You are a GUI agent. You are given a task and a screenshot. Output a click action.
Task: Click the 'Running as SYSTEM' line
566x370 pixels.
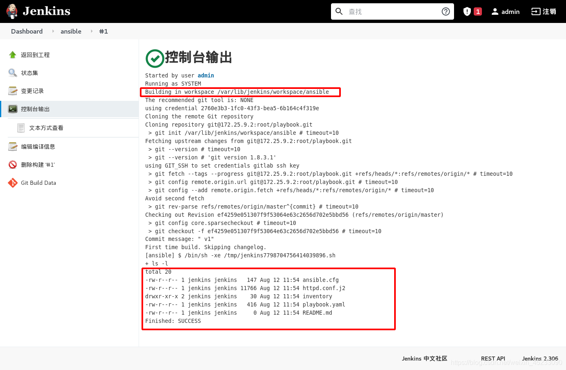(x=173, y=84)
